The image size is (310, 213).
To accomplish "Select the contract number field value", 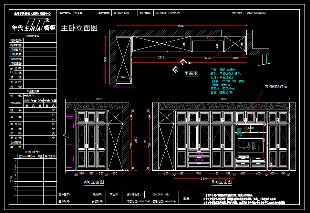I will 257,13.
